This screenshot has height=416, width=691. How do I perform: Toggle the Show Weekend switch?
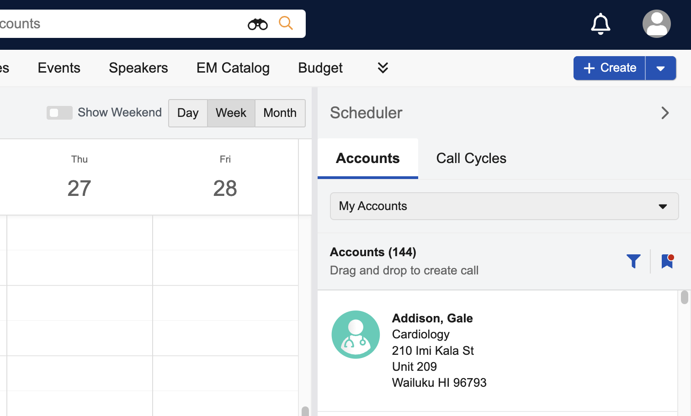click(x=59, y=113)
